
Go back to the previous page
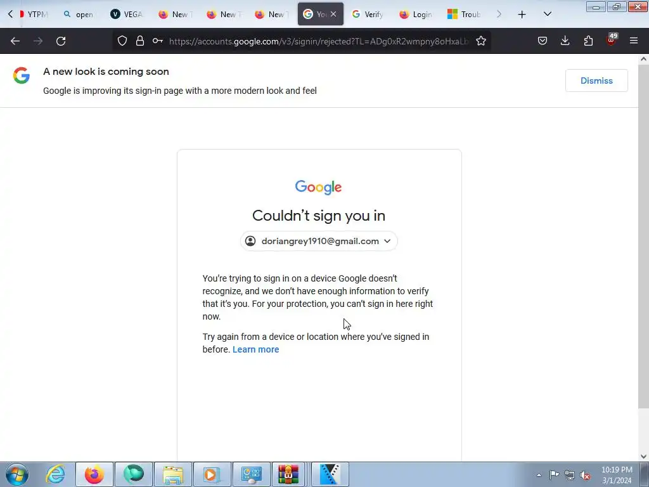coord(15,41)
